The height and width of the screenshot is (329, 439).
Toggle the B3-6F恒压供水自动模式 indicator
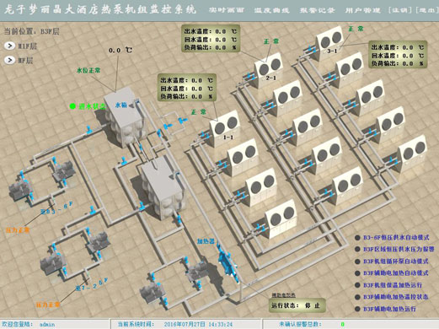357,238
